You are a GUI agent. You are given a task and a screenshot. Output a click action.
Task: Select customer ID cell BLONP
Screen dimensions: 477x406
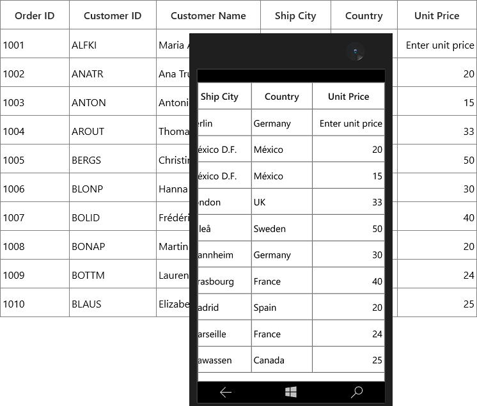pos(113,187)
